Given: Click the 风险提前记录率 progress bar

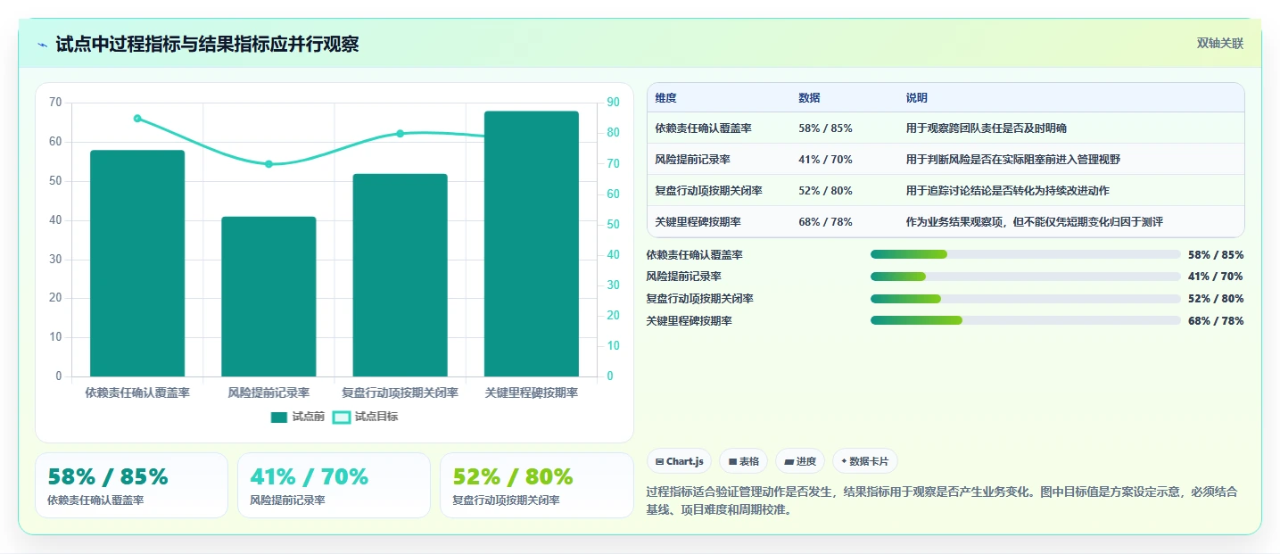Looking at the screenshot, I should 1026,277.
